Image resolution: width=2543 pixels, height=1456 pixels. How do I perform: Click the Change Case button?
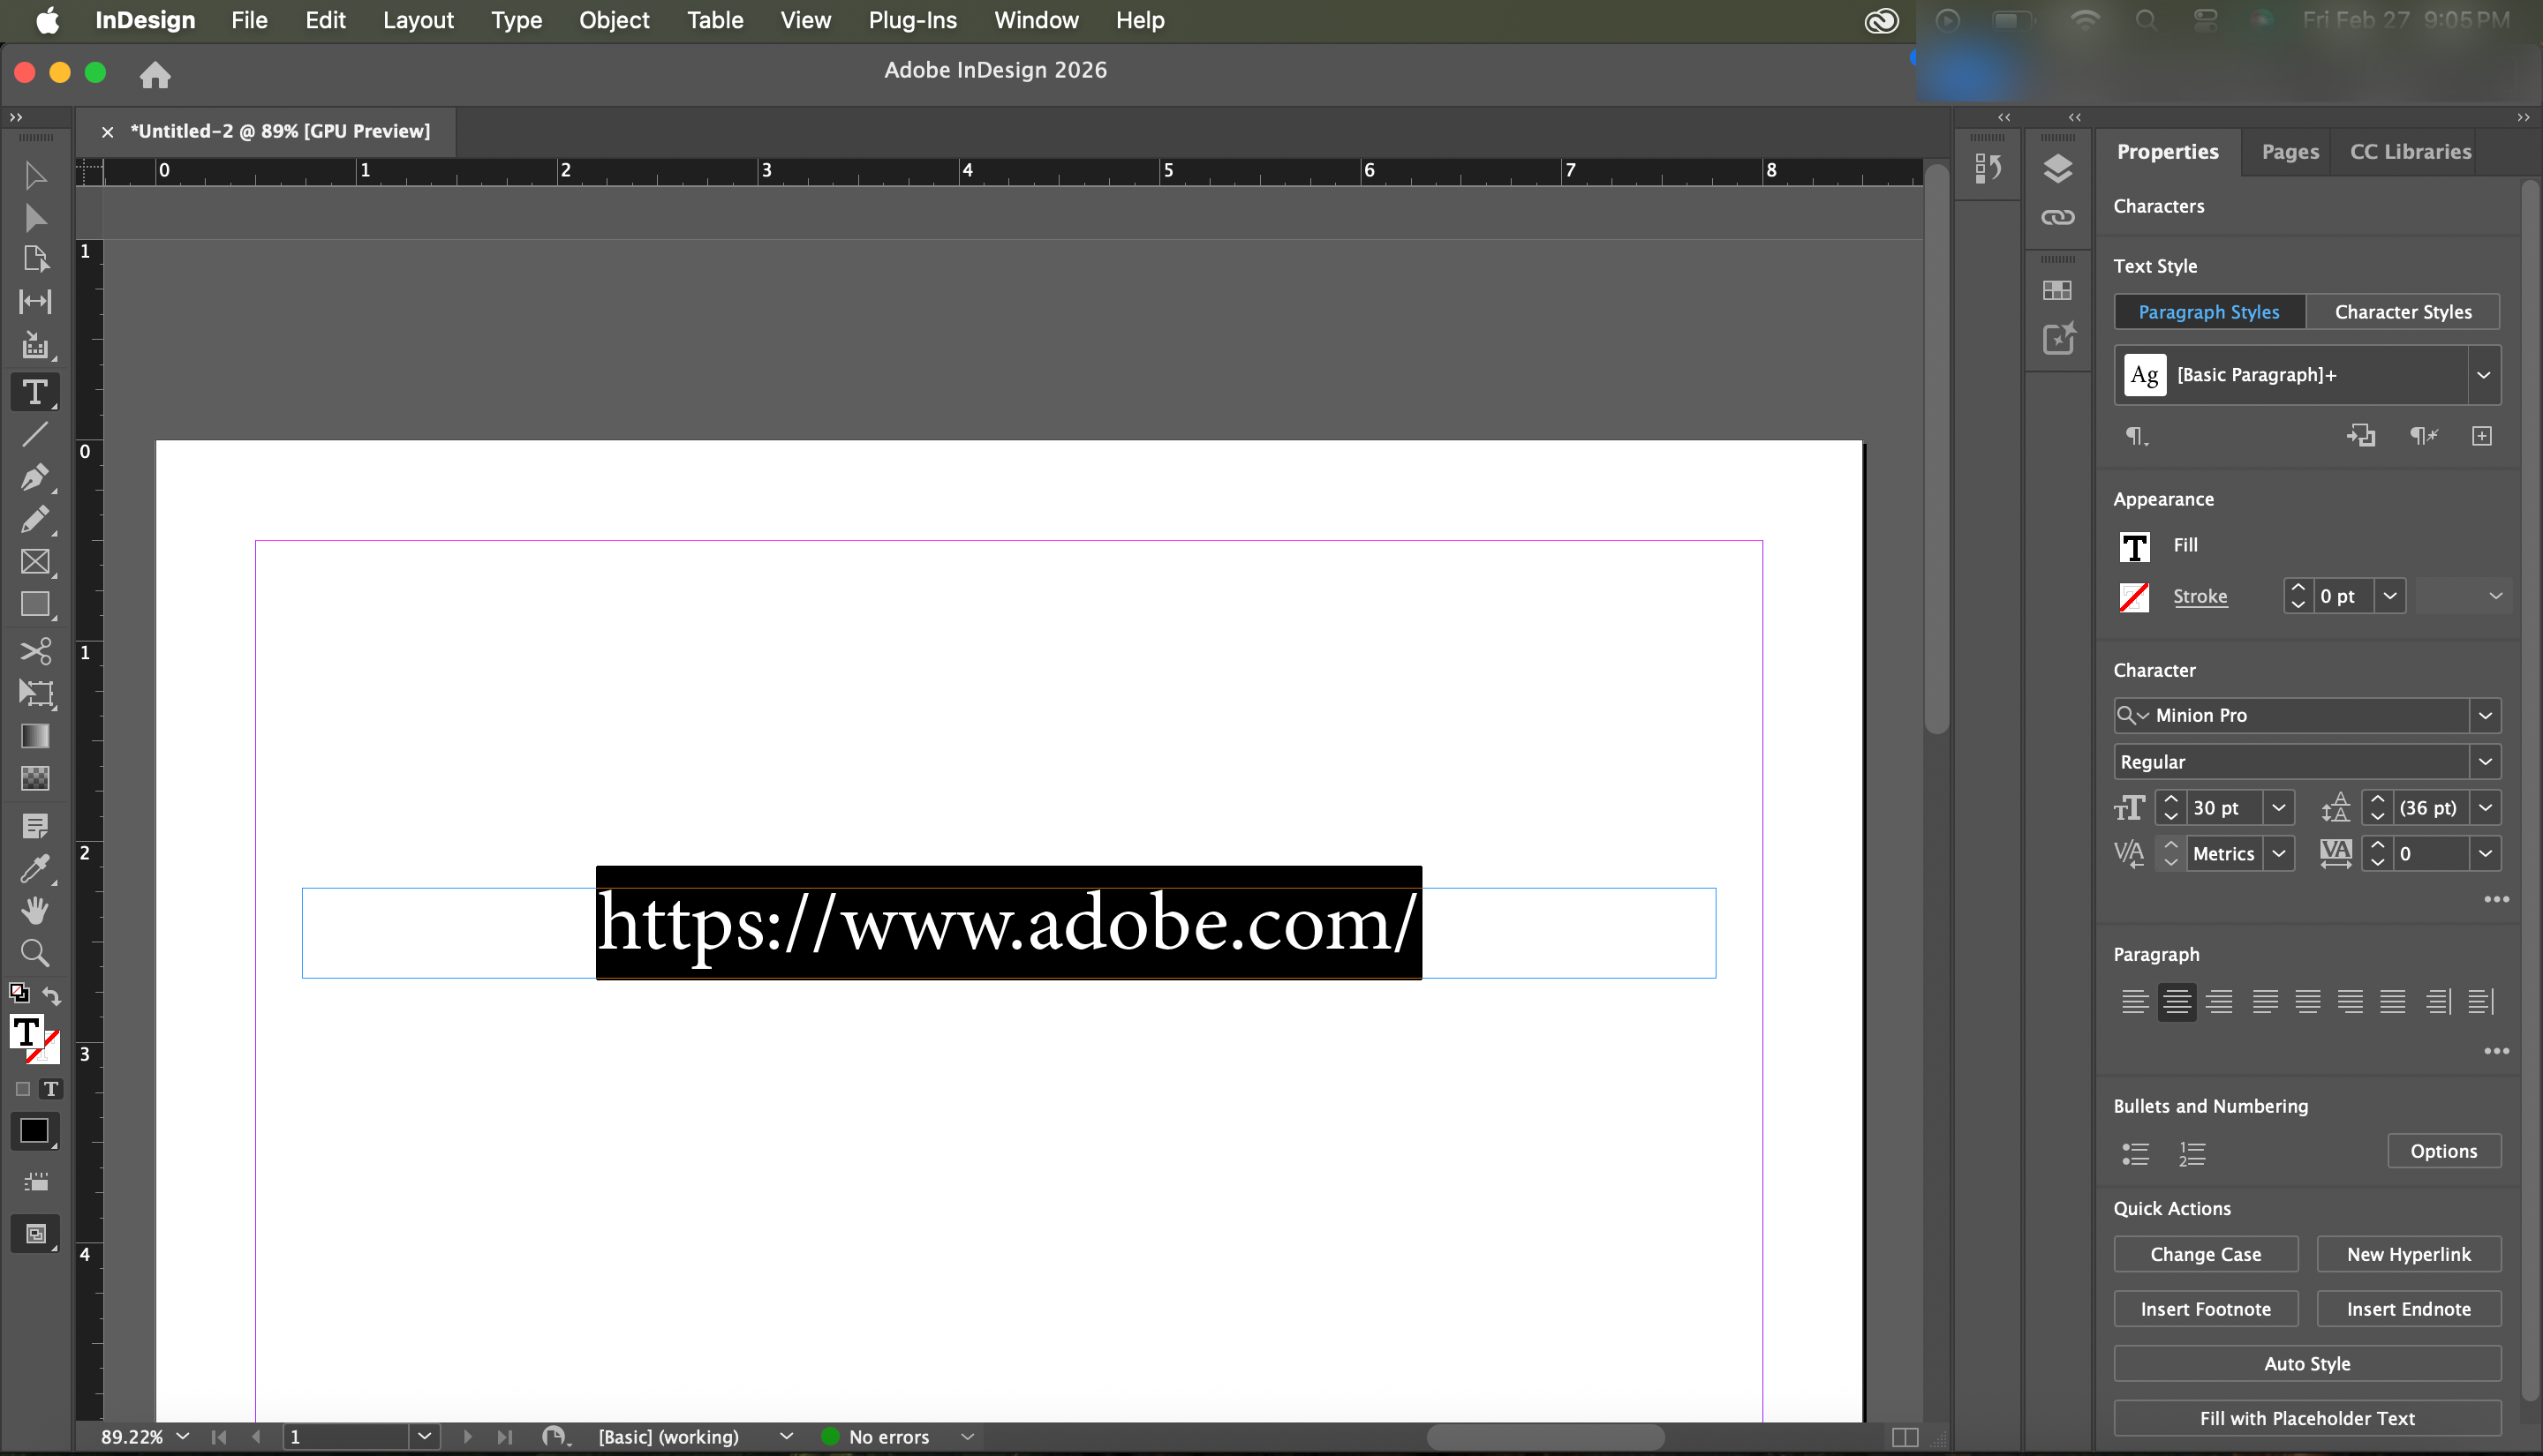(x=2205, y=1254)
